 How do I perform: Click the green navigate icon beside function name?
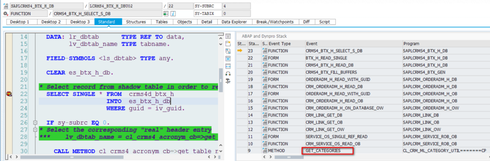(166, 14)
